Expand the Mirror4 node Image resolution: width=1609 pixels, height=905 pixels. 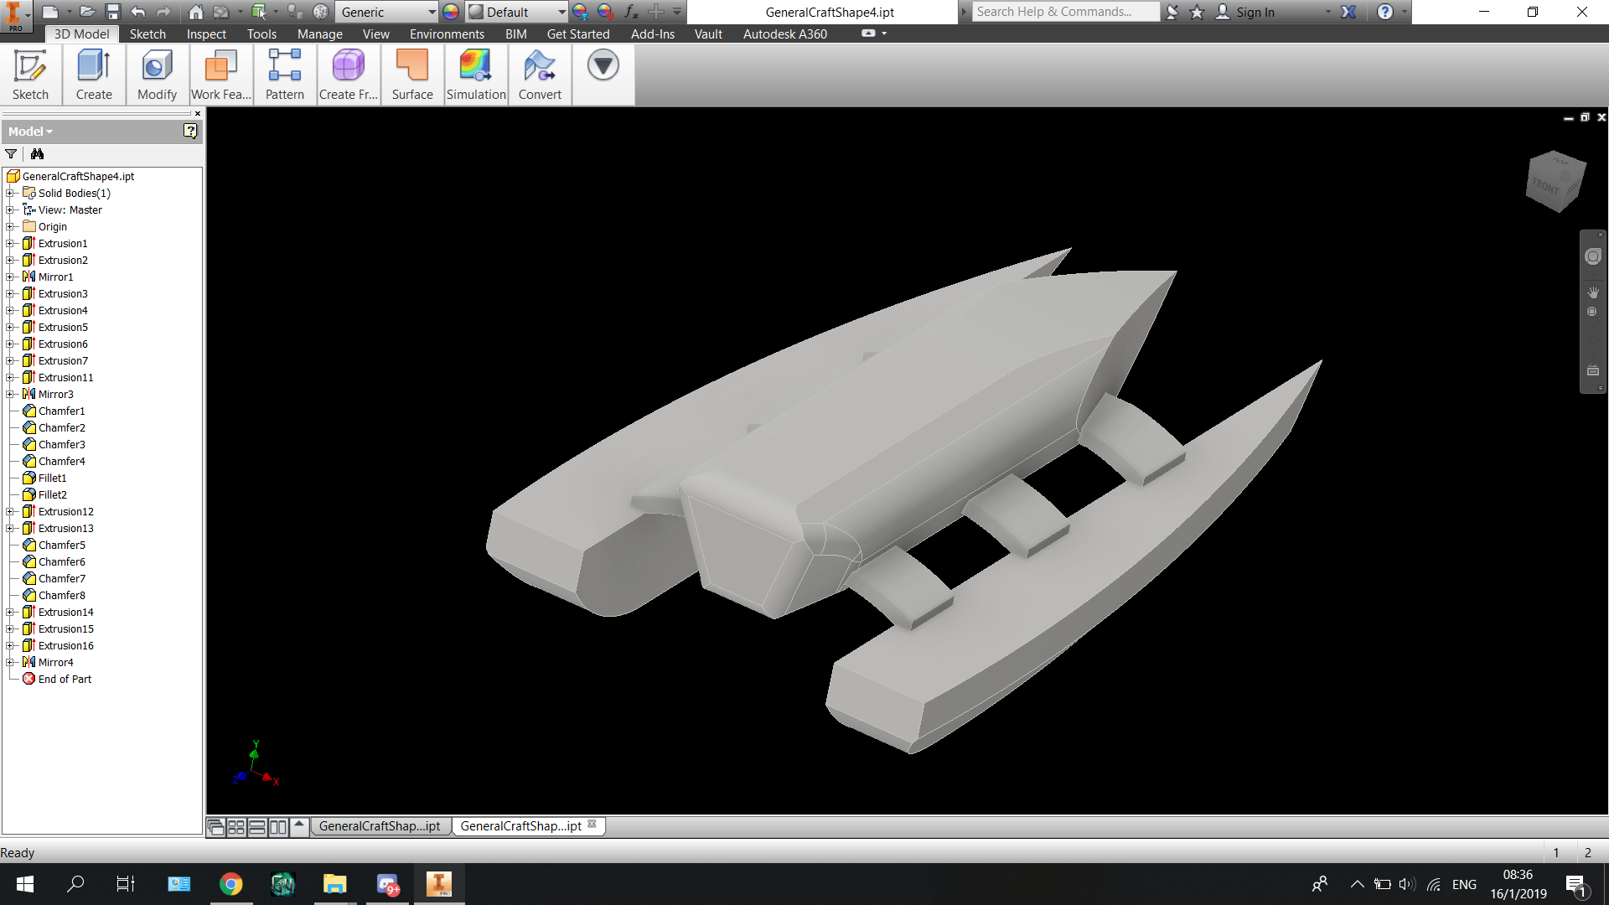pyautogui.click(x=10, y=662)
